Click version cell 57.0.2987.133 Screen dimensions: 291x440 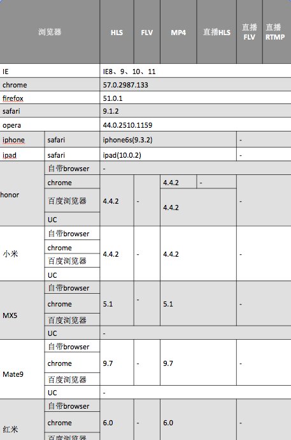pyautogui.click(x=195, y=85)
